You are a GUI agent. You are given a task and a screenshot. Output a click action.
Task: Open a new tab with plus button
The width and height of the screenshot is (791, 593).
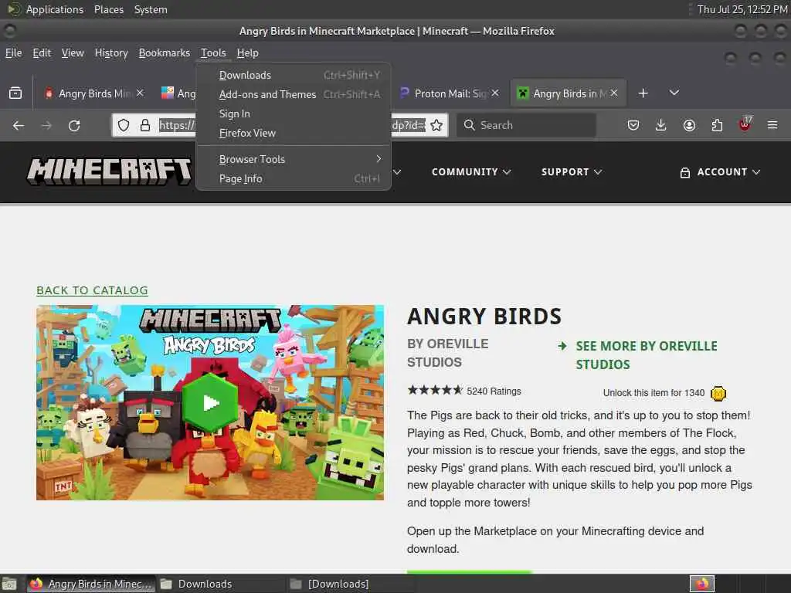click(x=643, y=93)
